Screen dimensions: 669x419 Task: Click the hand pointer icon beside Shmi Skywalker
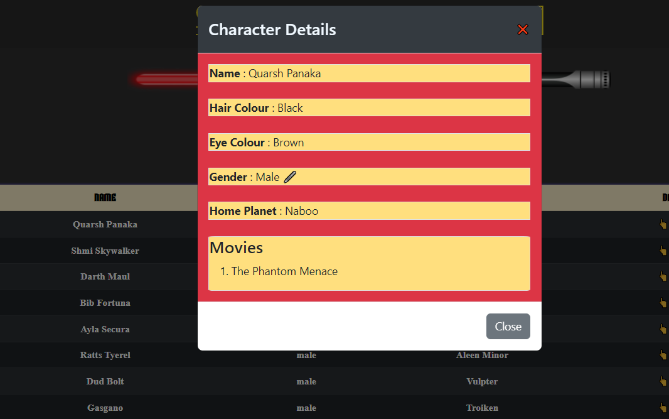pyautogui.click(x=663, y=251)
